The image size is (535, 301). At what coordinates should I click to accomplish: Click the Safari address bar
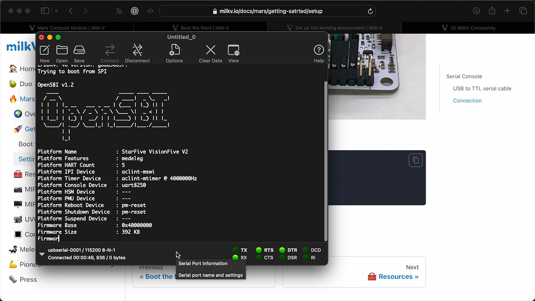click(x=267, y=11)
